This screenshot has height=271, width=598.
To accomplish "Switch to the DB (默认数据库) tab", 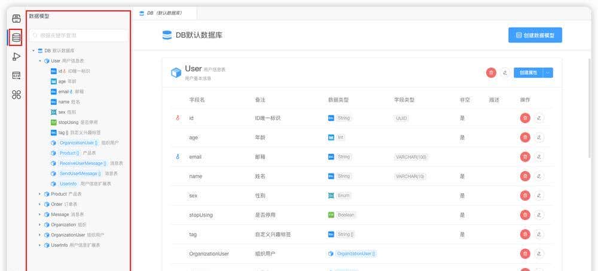I will [164, 13].
